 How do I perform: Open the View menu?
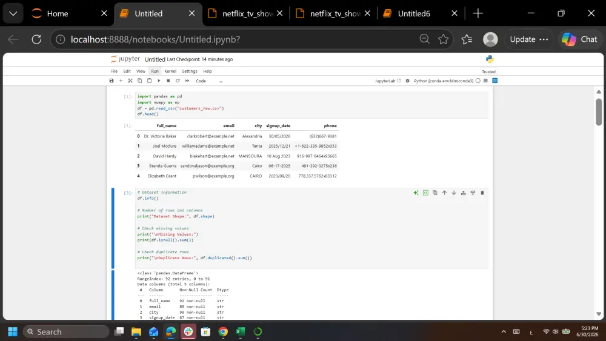point(141,71)
